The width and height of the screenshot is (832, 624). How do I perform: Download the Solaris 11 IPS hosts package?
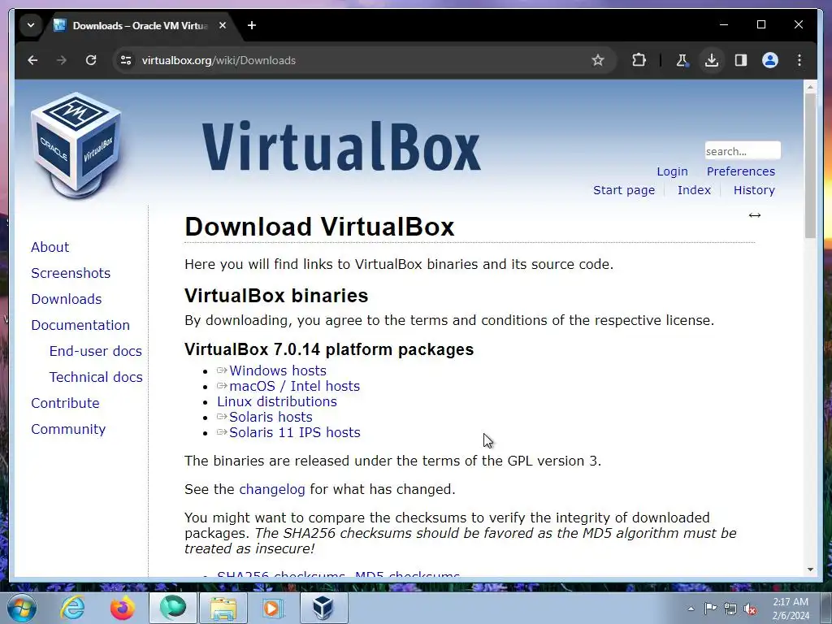[x=294, y=432]
